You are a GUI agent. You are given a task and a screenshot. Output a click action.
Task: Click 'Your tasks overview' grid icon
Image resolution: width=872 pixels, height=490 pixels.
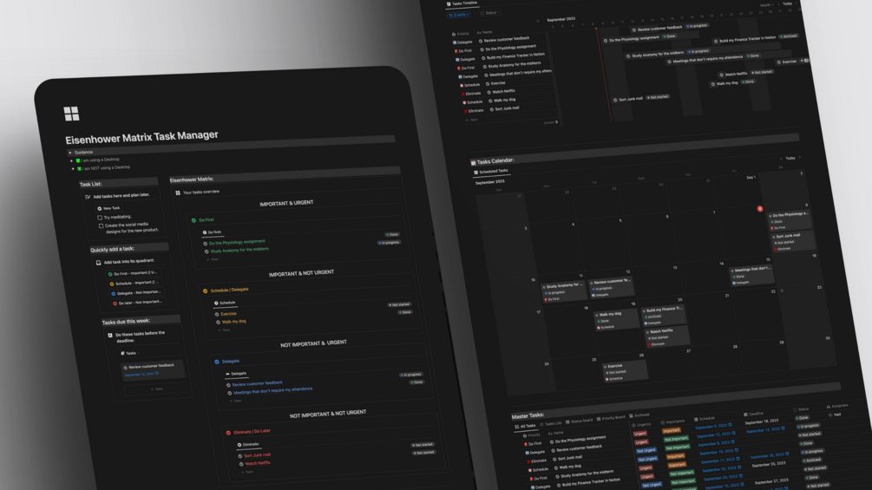178,193
